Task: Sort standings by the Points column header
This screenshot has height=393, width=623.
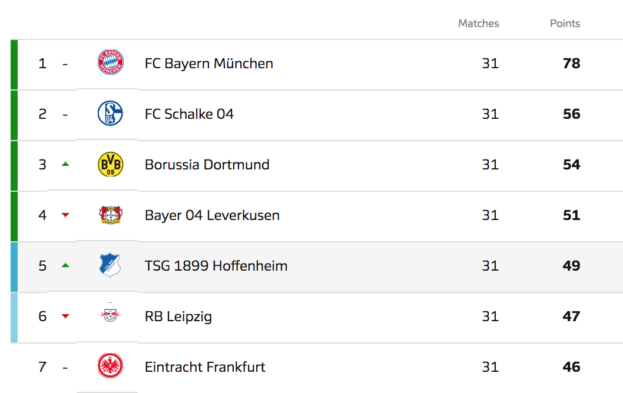Action: [565, 24]
